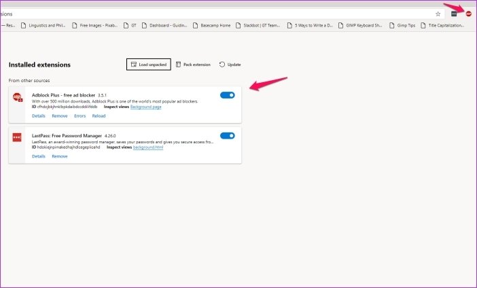This screenshot has height=288, width=477.
Task: Open the GIMP Keyboard Sh bookmark
Action: 360,26
